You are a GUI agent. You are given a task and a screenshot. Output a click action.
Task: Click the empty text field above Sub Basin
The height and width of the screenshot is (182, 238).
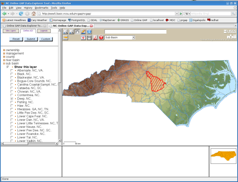[x=135, y=32]
